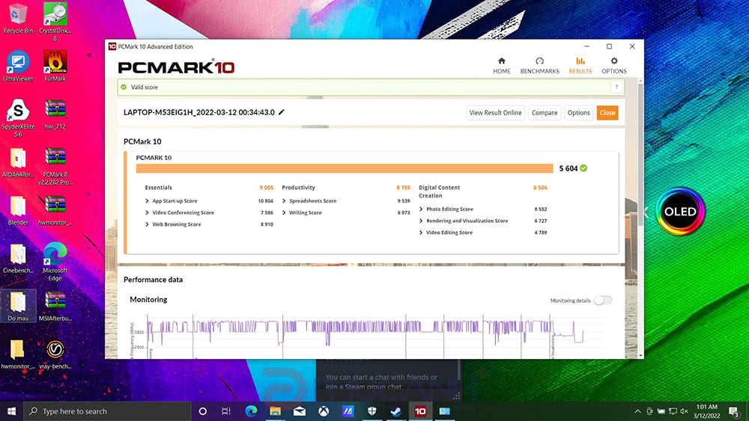Screen dimensions: 749x421
Task: Open the result Options button
Action: 578,112
